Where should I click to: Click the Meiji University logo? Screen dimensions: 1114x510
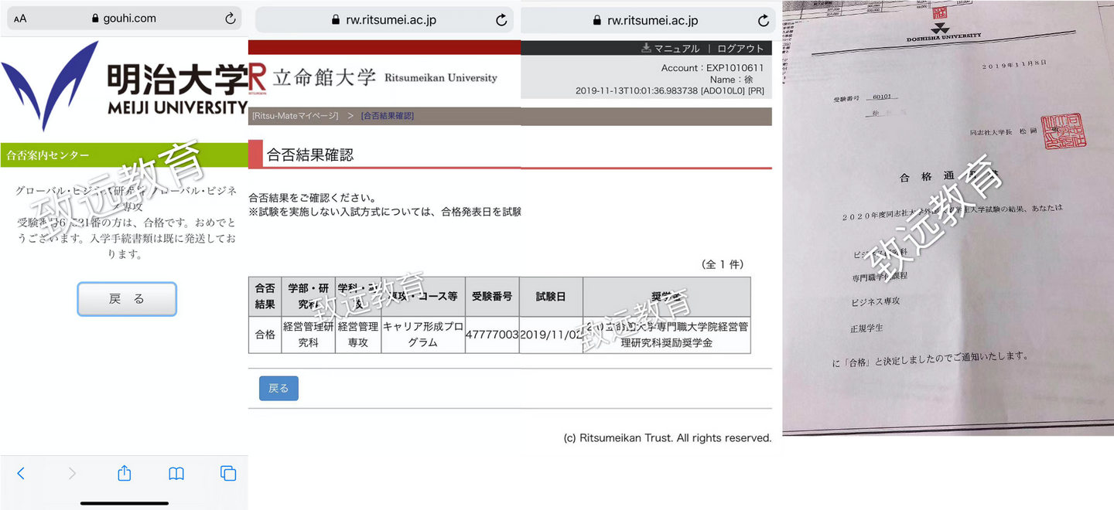coord(124,86)
